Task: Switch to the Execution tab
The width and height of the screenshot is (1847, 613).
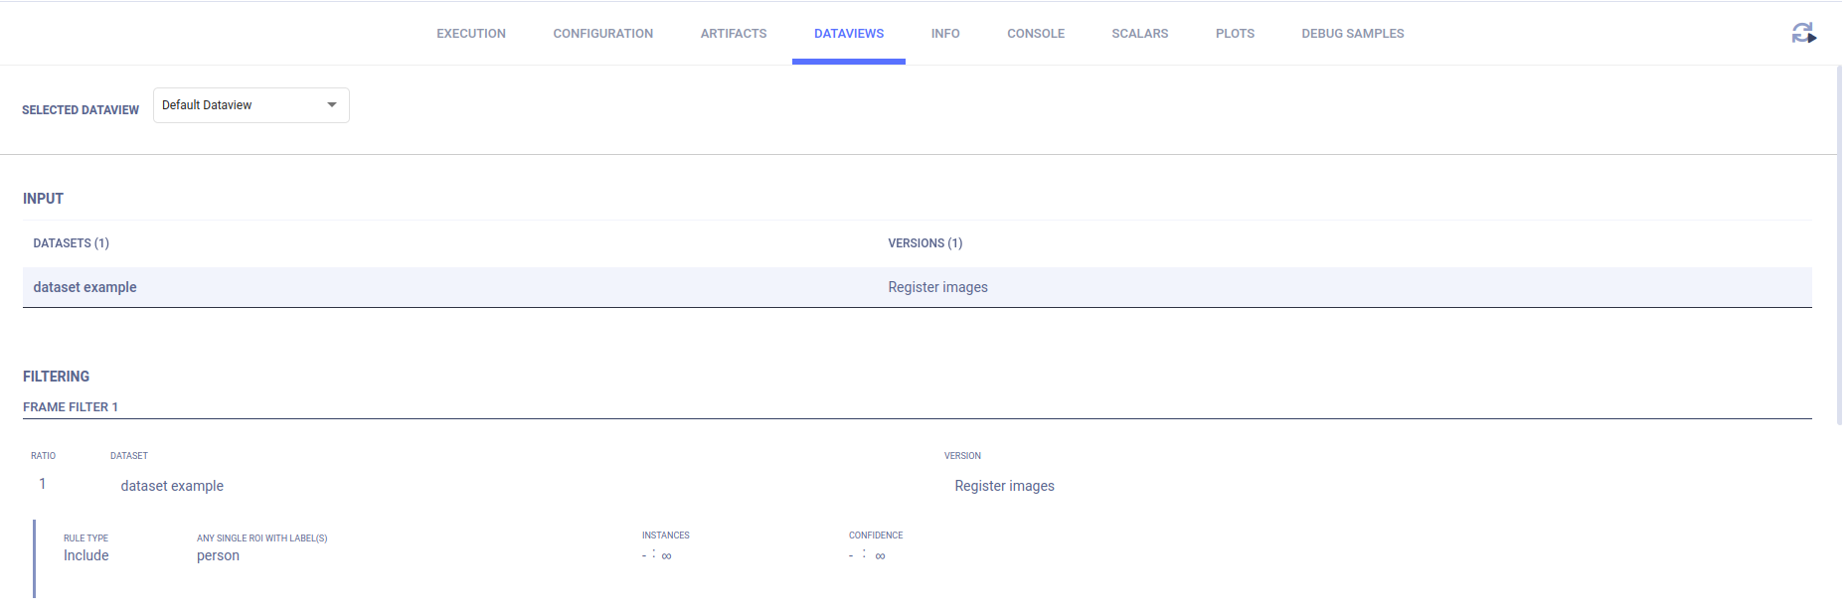Action: coord(470,34)
